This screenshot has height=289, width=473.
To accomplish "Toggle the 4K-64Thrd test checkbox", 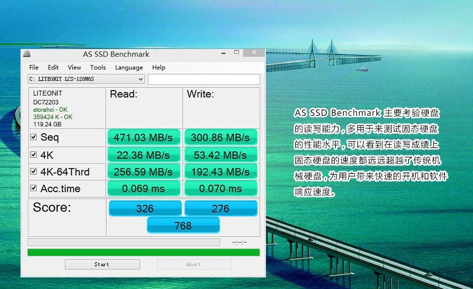I will pyautogui.click(x=34, y=172).
